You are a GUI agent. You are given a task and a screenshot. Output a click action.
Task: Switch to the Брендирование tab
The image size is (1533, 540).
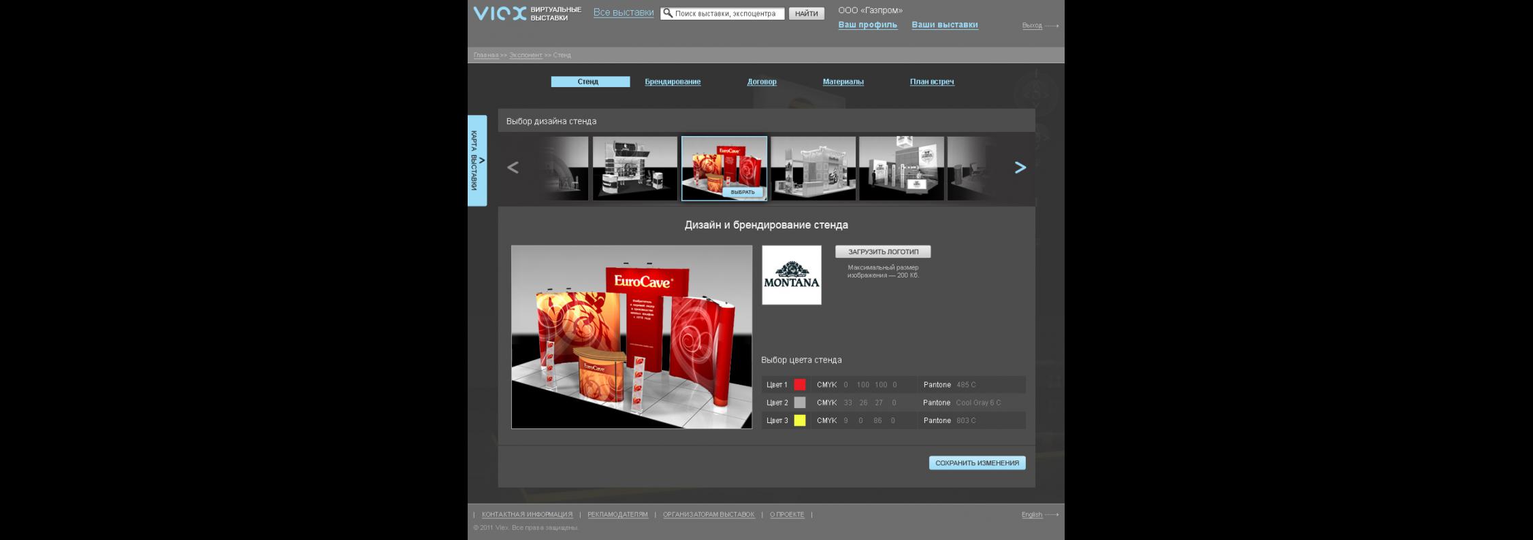click(x=673, y=82)
